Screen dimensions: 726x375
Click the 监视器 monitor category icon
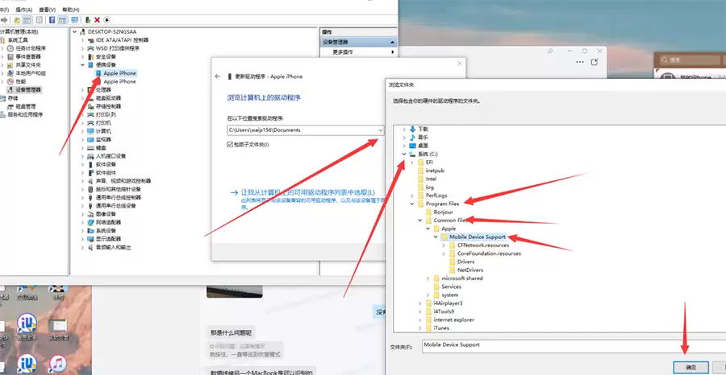(x=90, y=139)
